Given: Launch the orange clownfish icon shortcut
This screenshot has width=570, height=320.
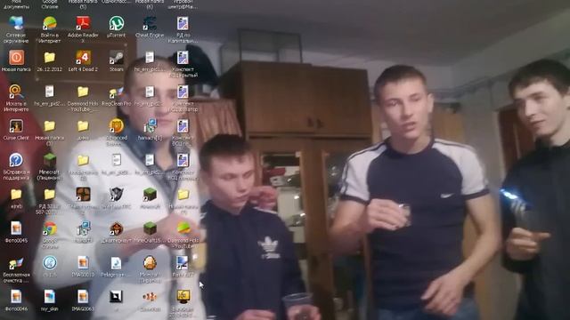Looking at the screenshot, I should [x=150, y=297].
